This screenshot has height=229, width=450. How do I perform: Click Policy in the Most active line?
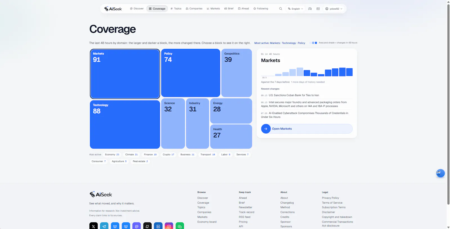[x=301, y=43]
